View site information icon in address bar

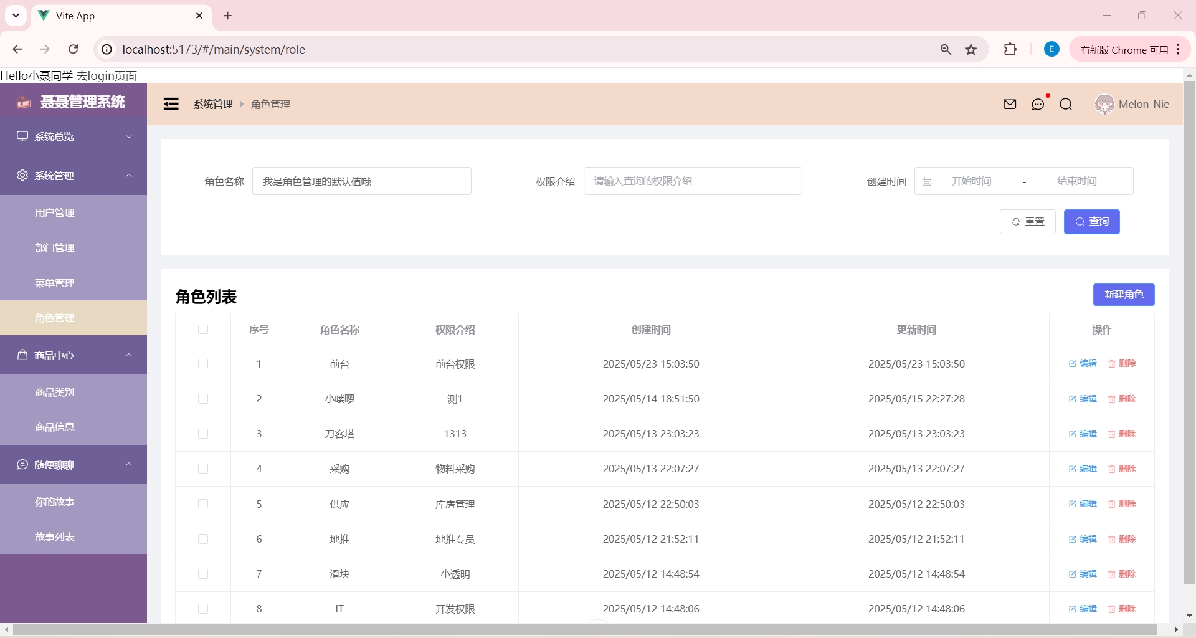[x=107, y=49]
